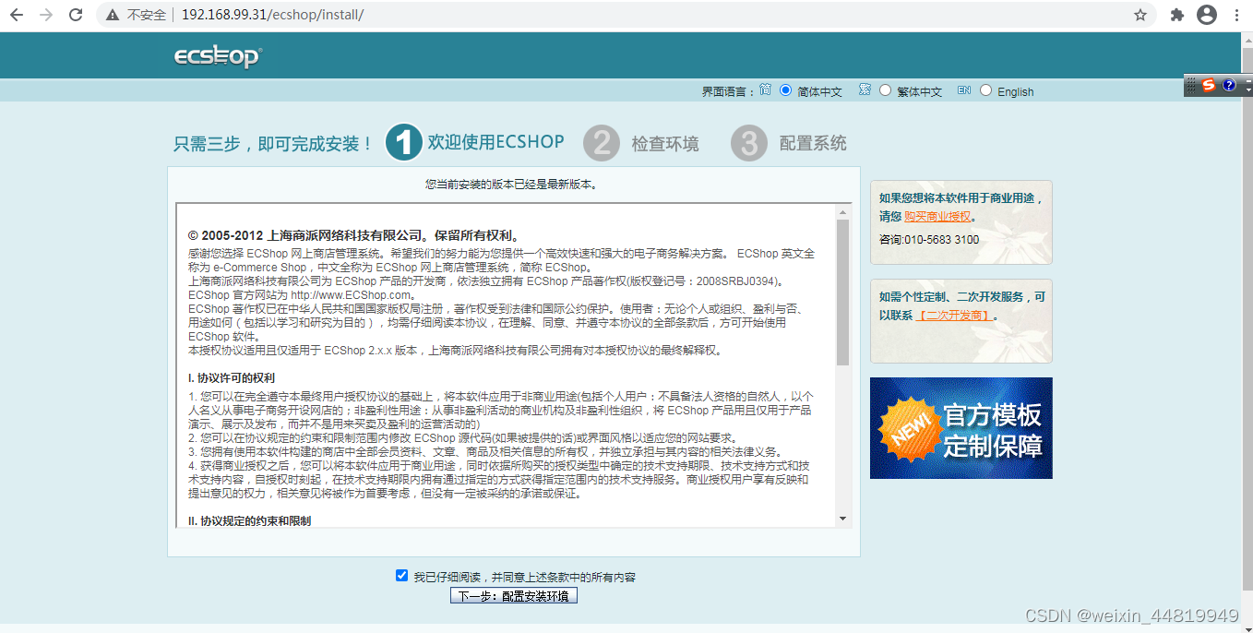The image size is (1253, 633).
Task: Click the 我已仔细阅读 agreement label text
Action: (524, 578)
